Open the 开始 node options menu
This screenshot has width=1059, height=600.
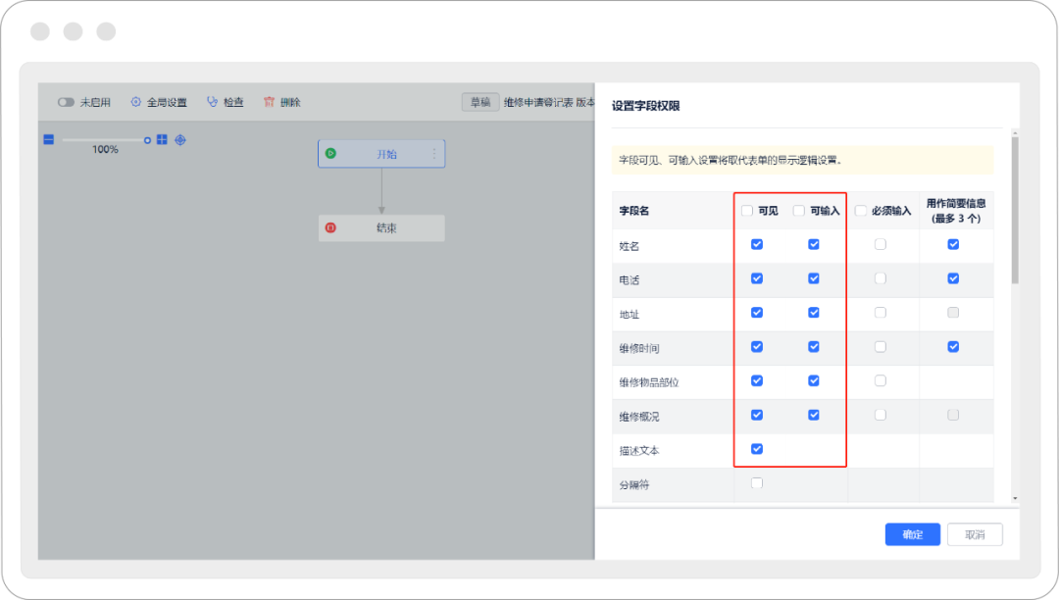[434, 154]
